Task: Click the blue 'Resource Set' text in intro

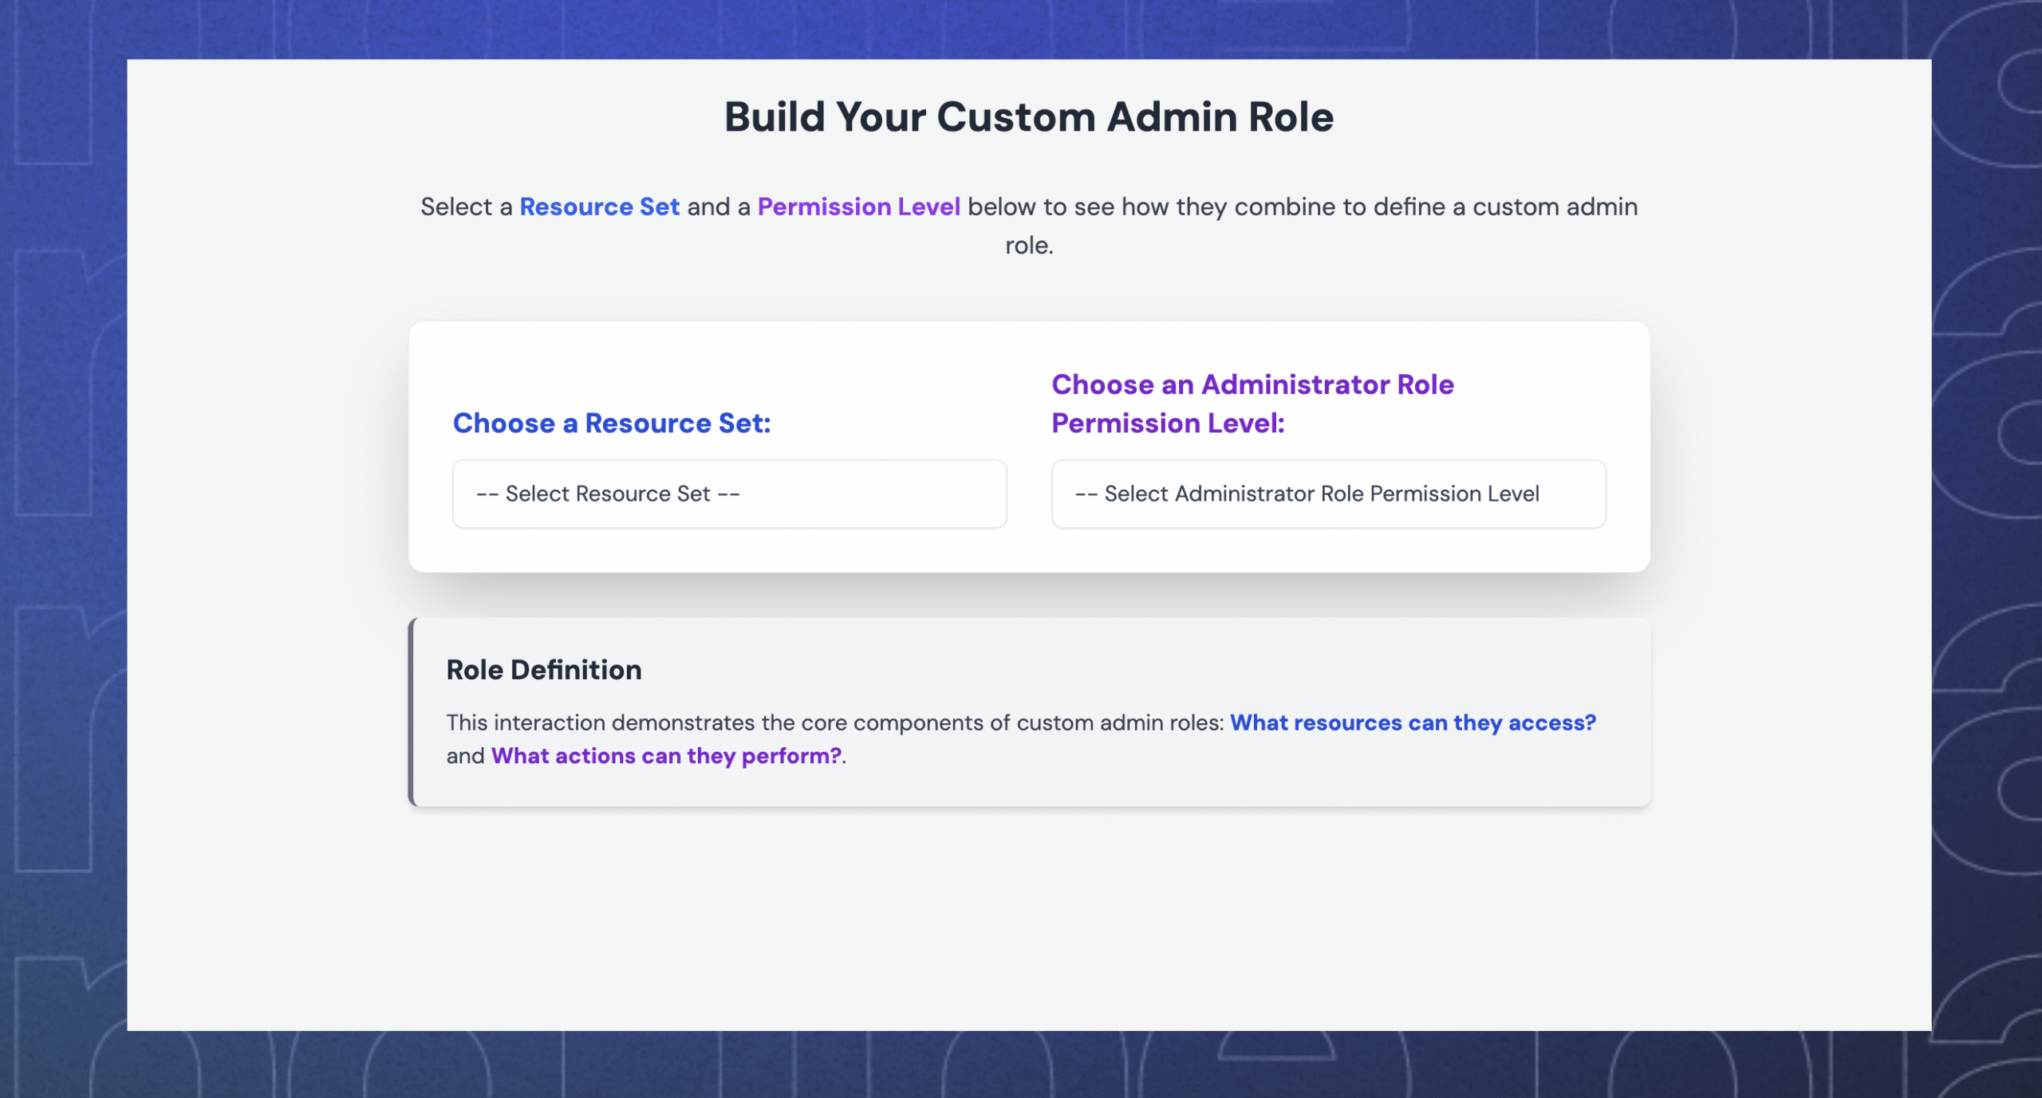Action: (599, 207)
